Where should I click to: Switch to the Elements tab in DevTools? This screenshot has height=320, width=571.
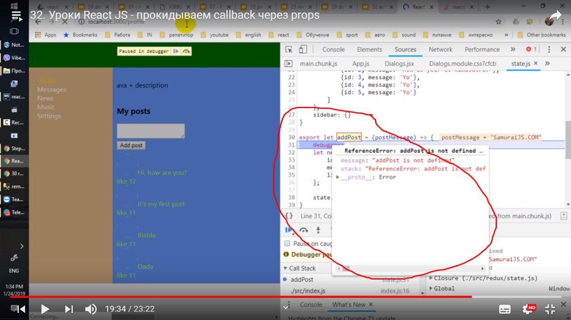tap(369, 49)
